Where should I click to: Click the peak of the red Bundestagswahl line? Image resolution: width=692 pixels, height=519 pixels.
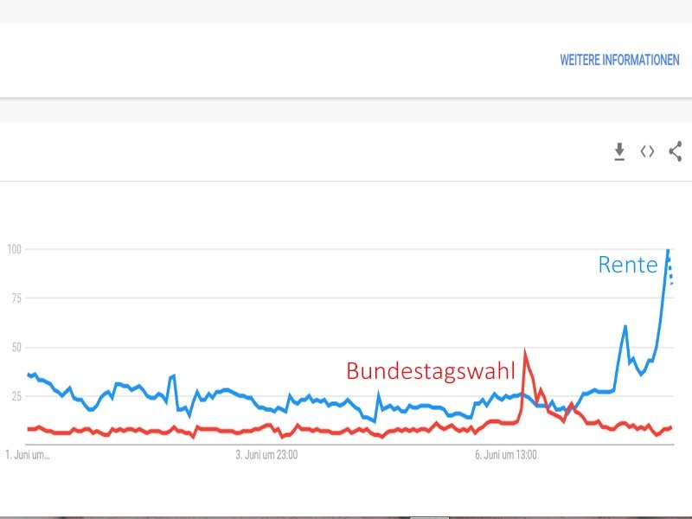coord(526,350)
